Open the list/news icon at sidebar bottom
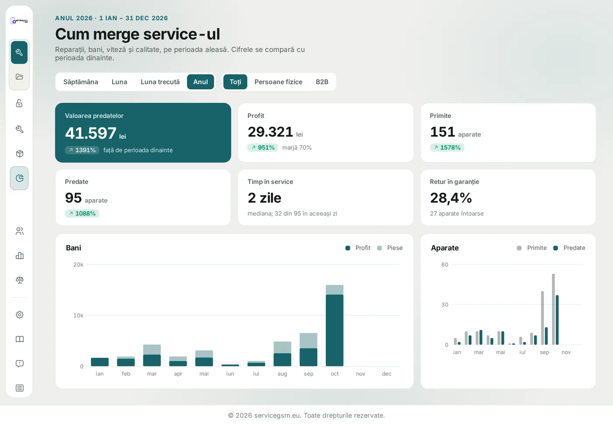Viewport: 613px width, 426px height. pos(19,388)
